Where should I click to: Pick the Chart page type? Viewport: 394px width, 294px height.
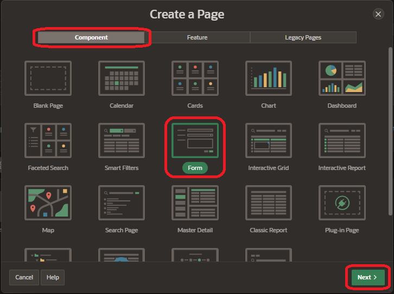[269, 79]
